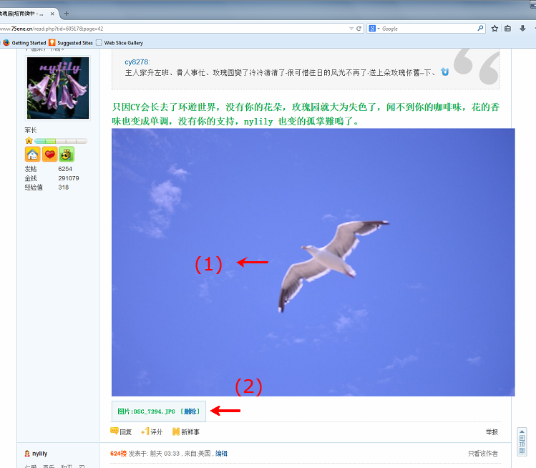Screen dimensions: 536x468
Task: Click the back to top 回顶部 button
Action: (522, 442)
